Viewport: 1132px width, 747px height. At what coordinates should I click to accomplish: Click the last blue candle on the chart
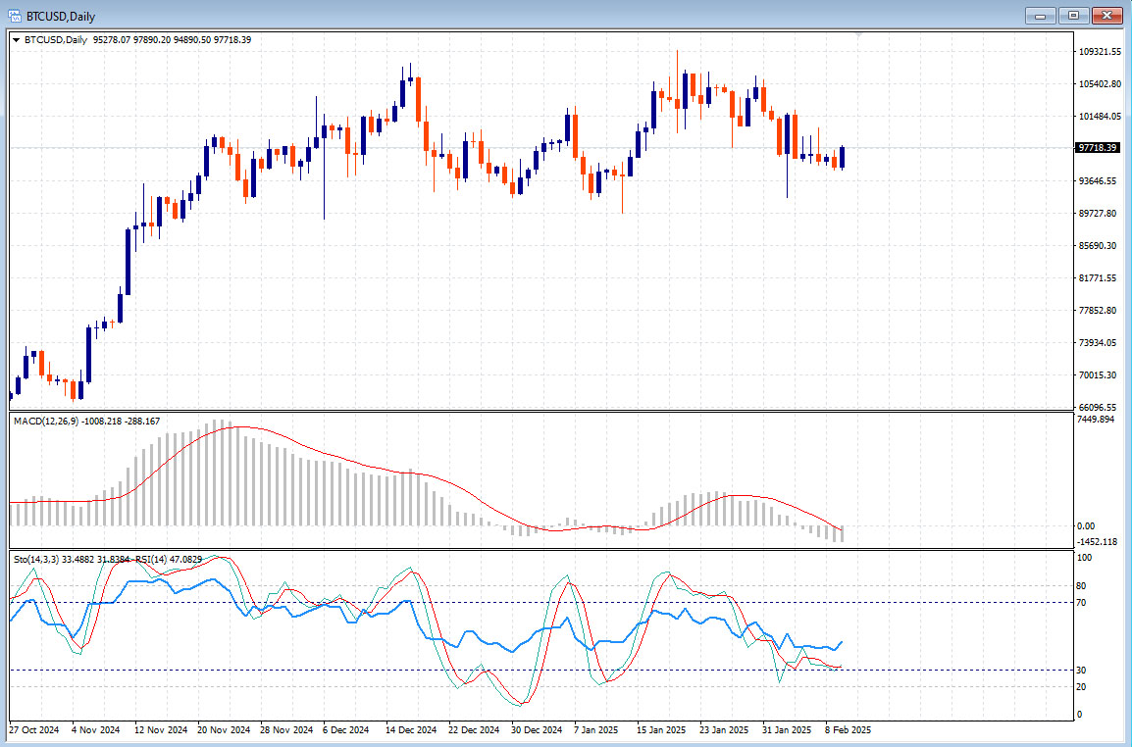[x=842, y=157]
